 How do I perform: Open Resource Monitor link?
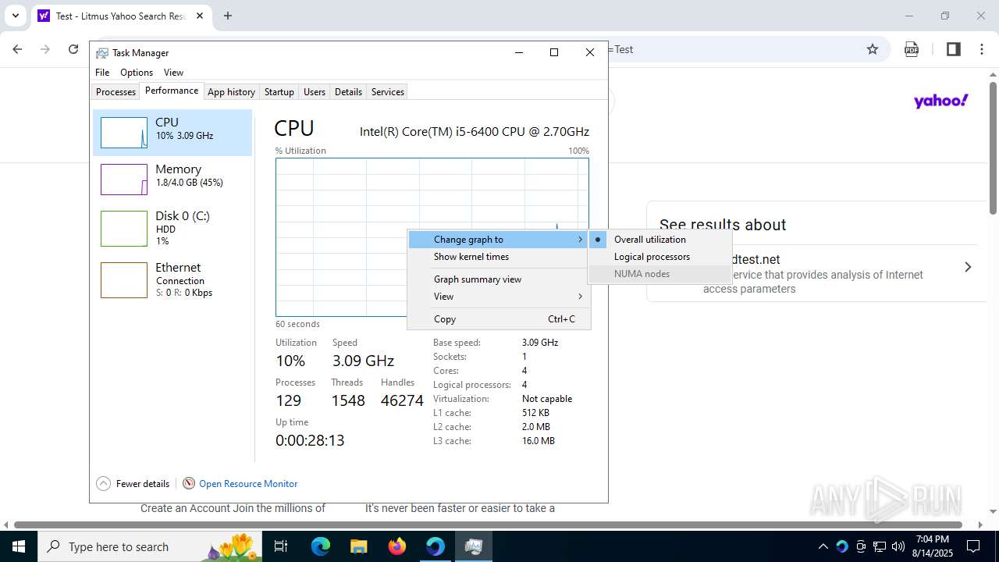point(248,483)
